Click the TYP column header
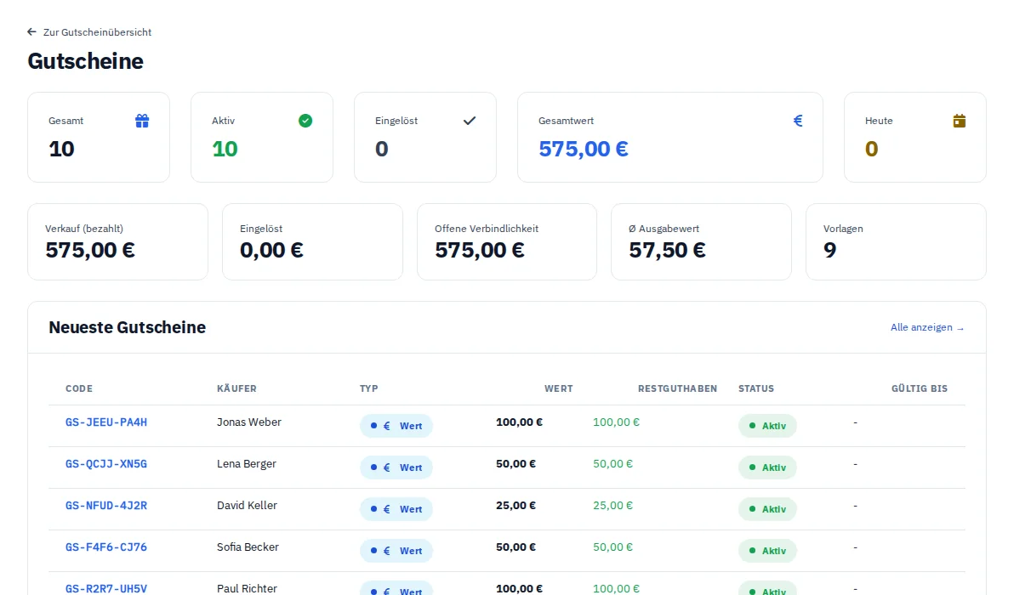 click(x=369, y=389)
